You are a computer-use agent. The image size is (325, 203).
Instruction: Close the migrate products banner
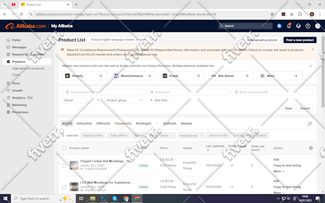311,66
